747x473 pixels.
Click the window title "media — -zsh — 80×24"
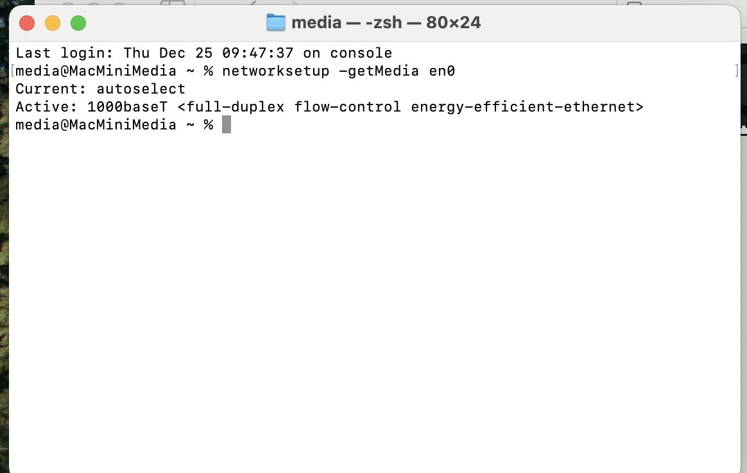pos(385,22)
